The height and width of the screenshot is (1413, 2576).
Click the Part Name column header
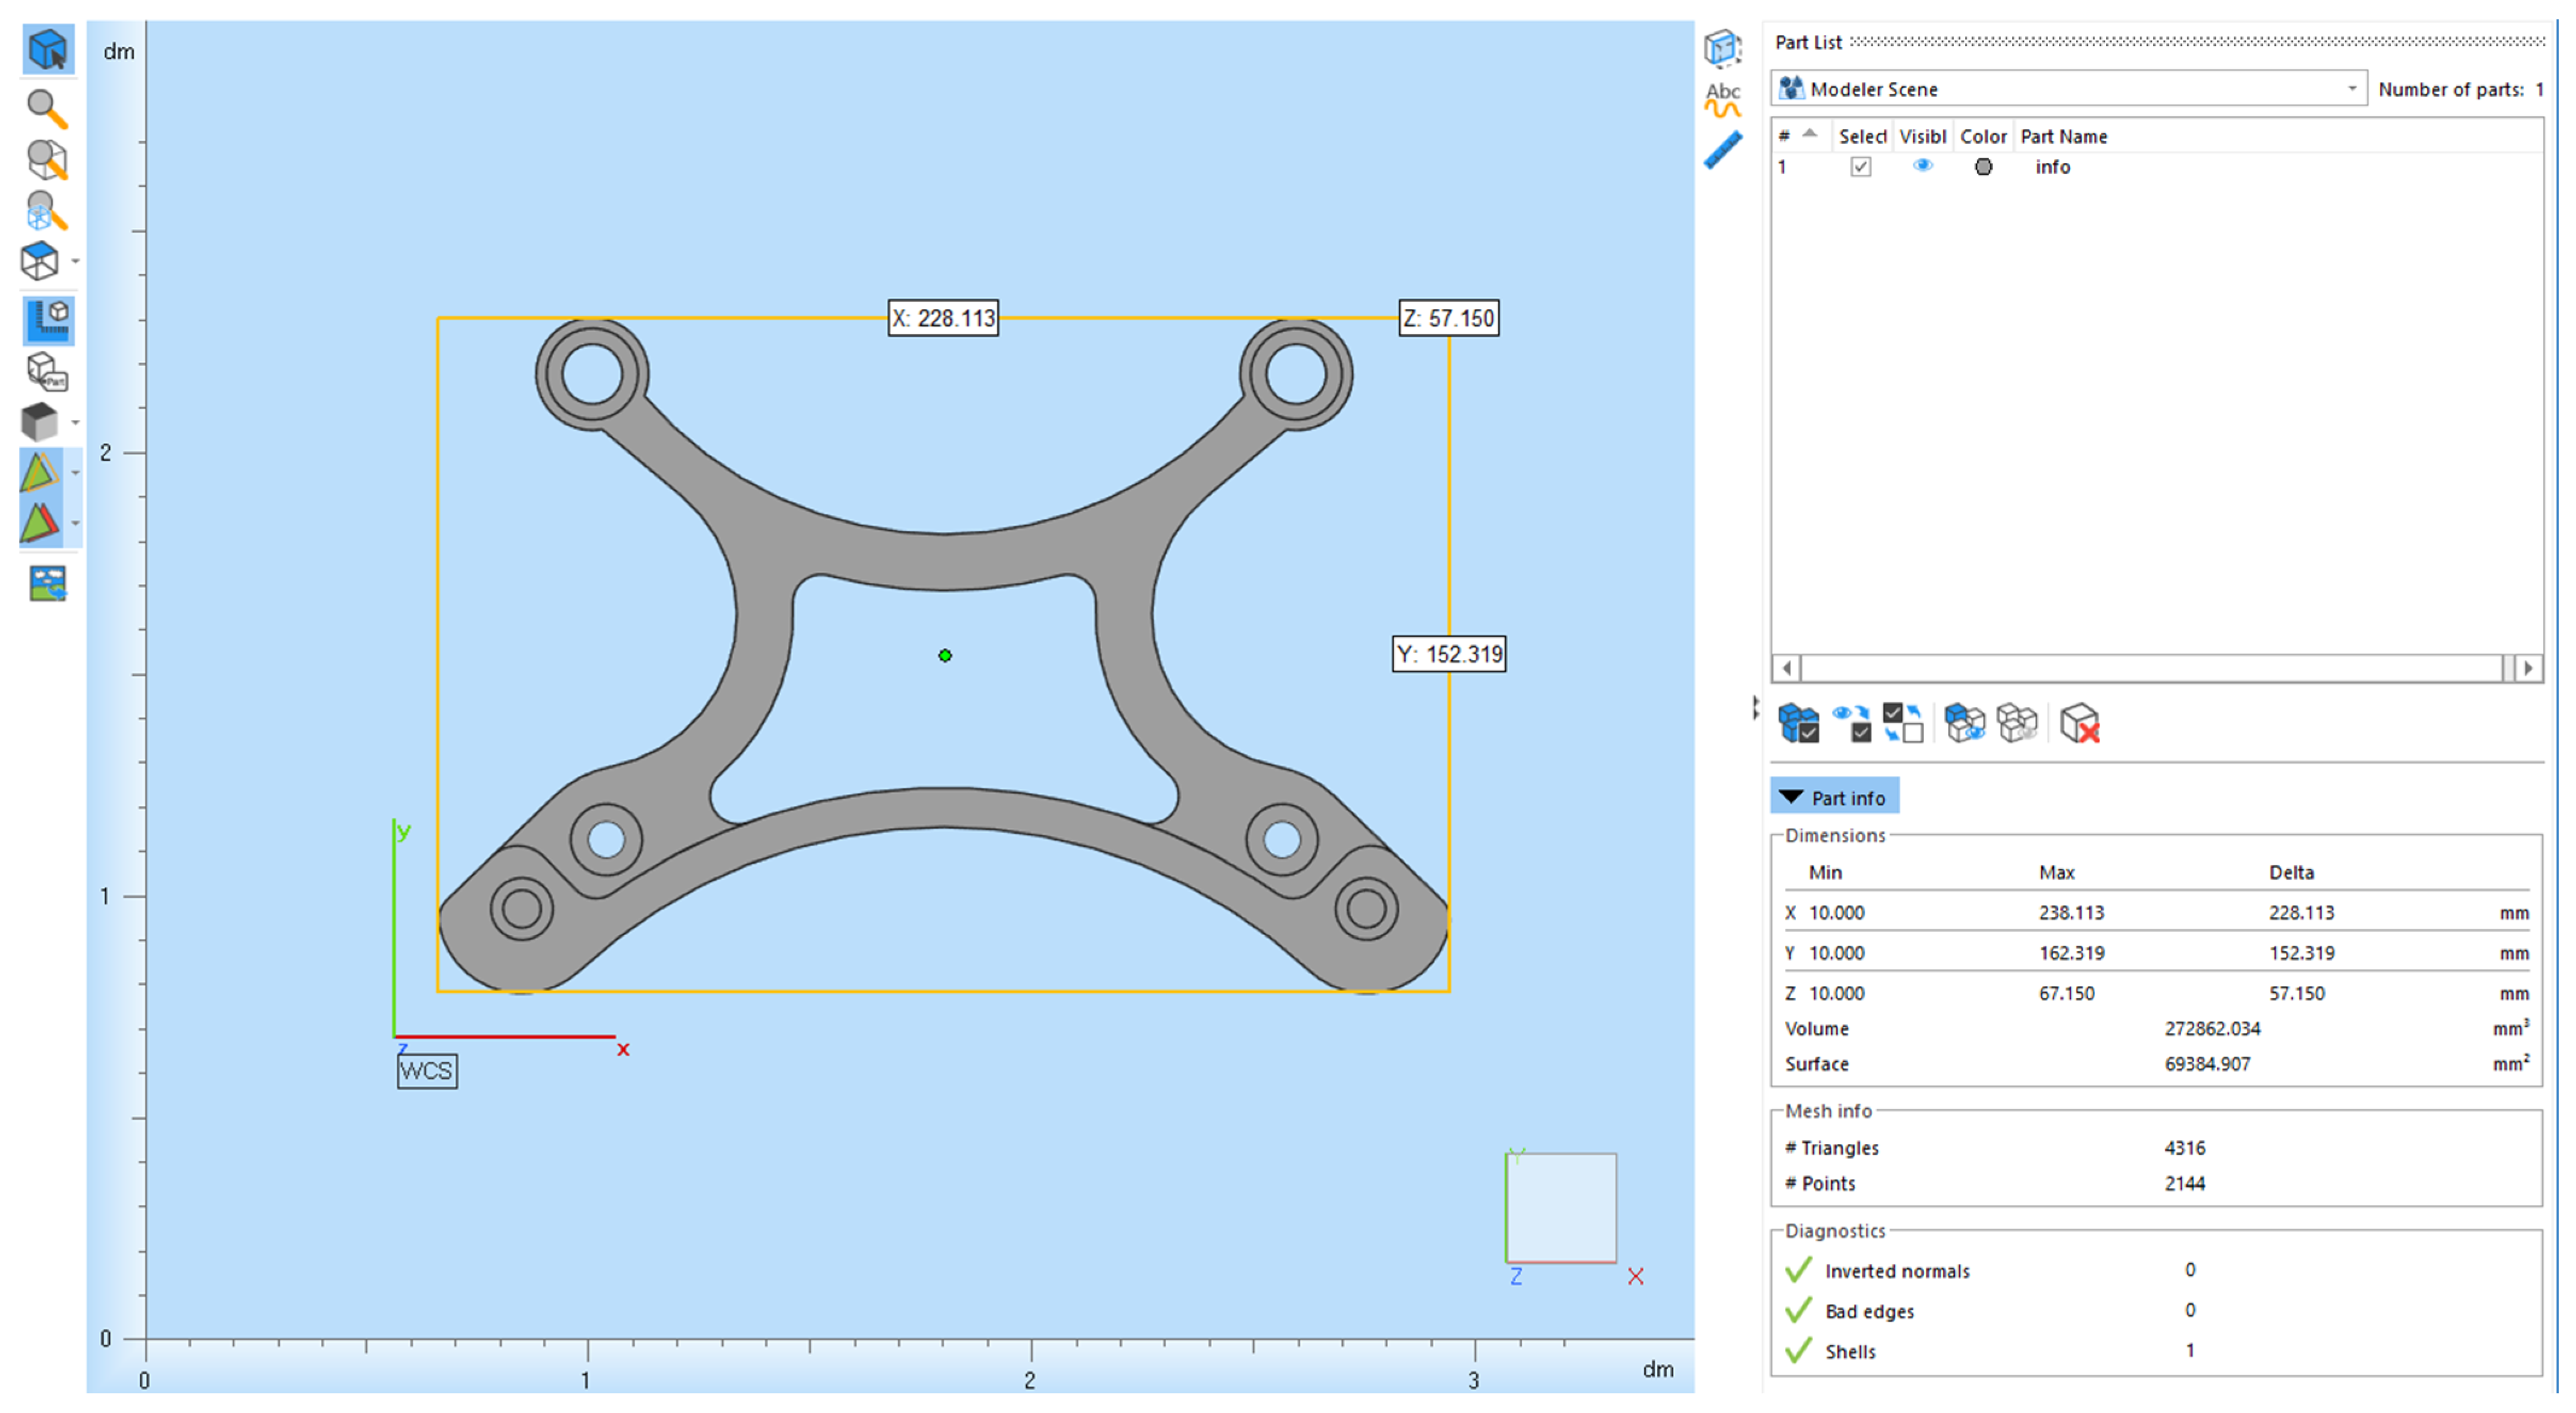click(2063, 136)
